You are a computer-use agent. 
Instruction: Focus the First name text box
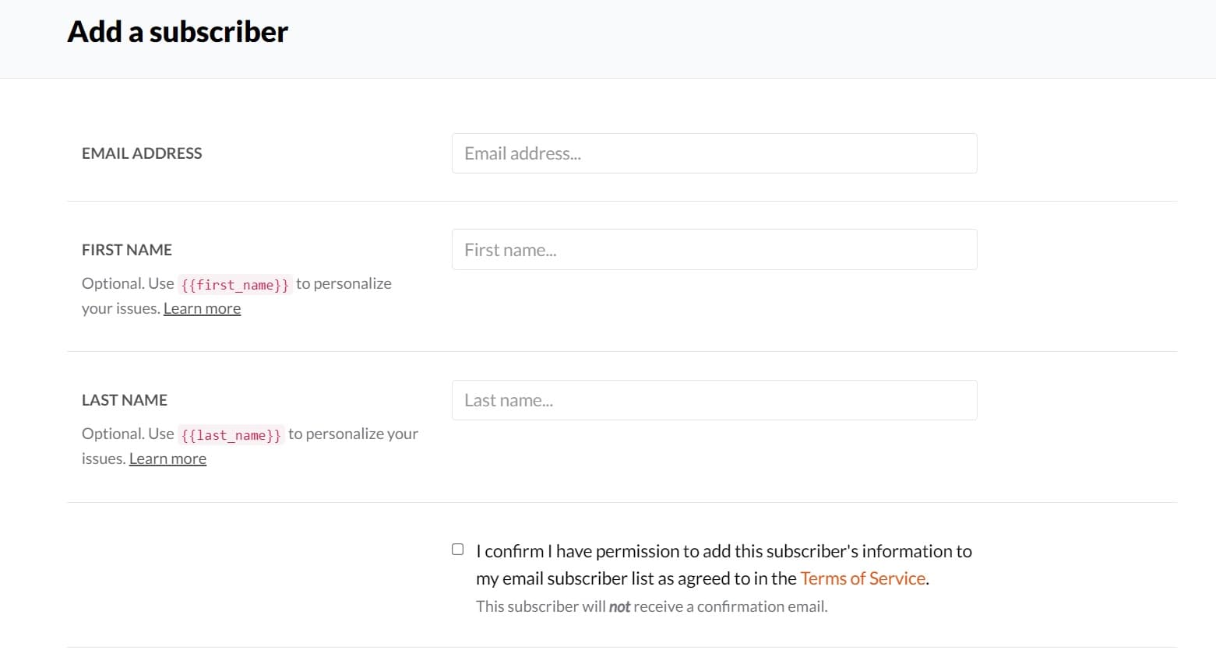pos(714,250)
